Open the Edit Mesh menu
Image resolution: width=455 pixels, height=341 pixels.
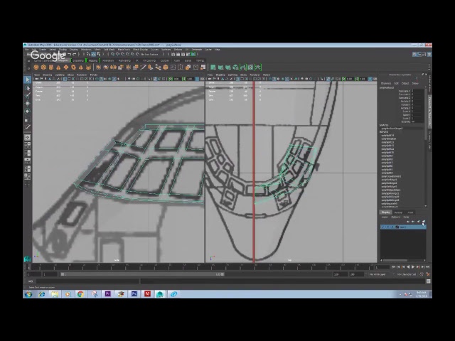(109, 50)
